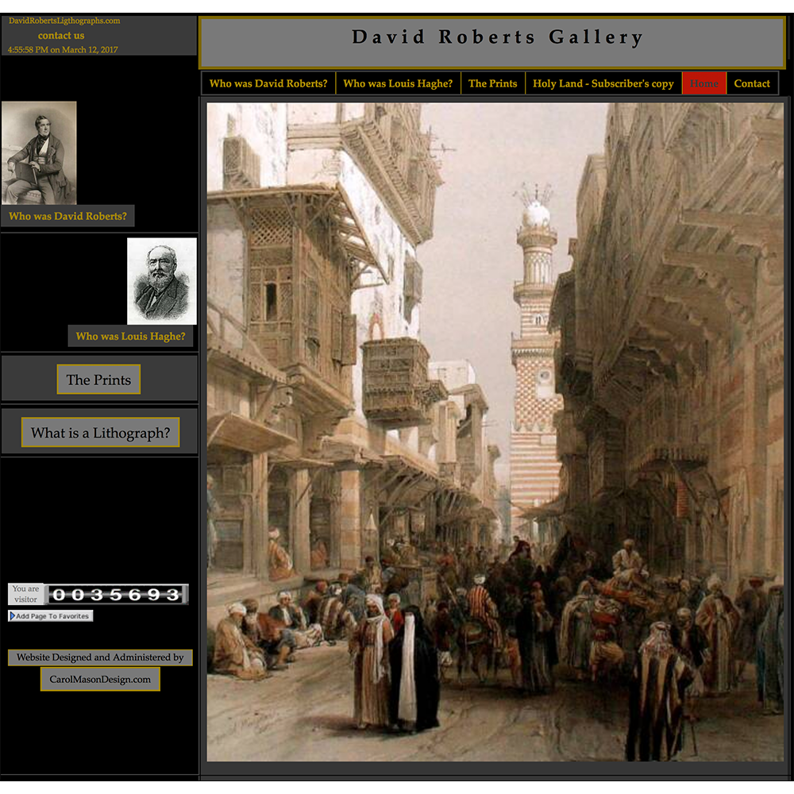Go to the red Home navigation item
The height and width of the screenshot is (794, 794).
[x=703, y=83]
